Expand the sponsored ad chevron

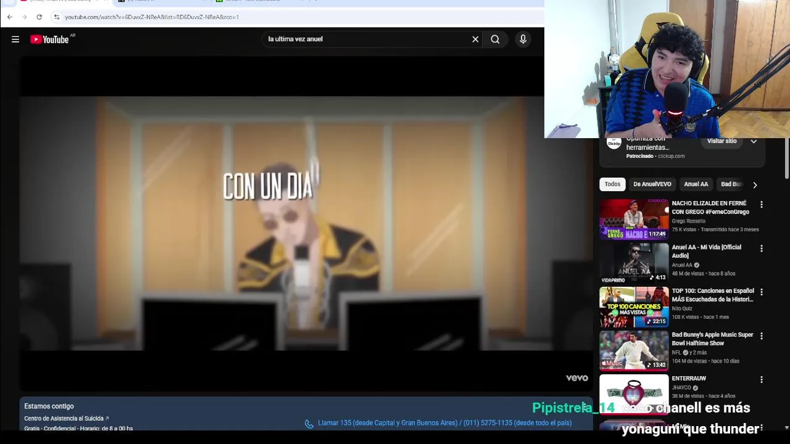pos(754,141)
